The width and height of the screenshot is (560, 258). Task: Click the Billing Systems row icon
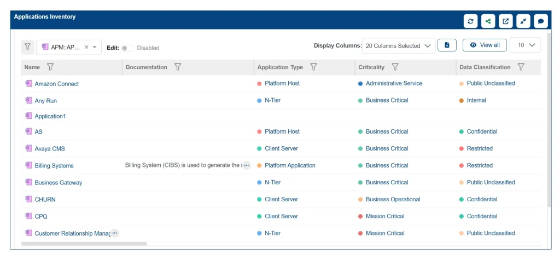point(28,165)
